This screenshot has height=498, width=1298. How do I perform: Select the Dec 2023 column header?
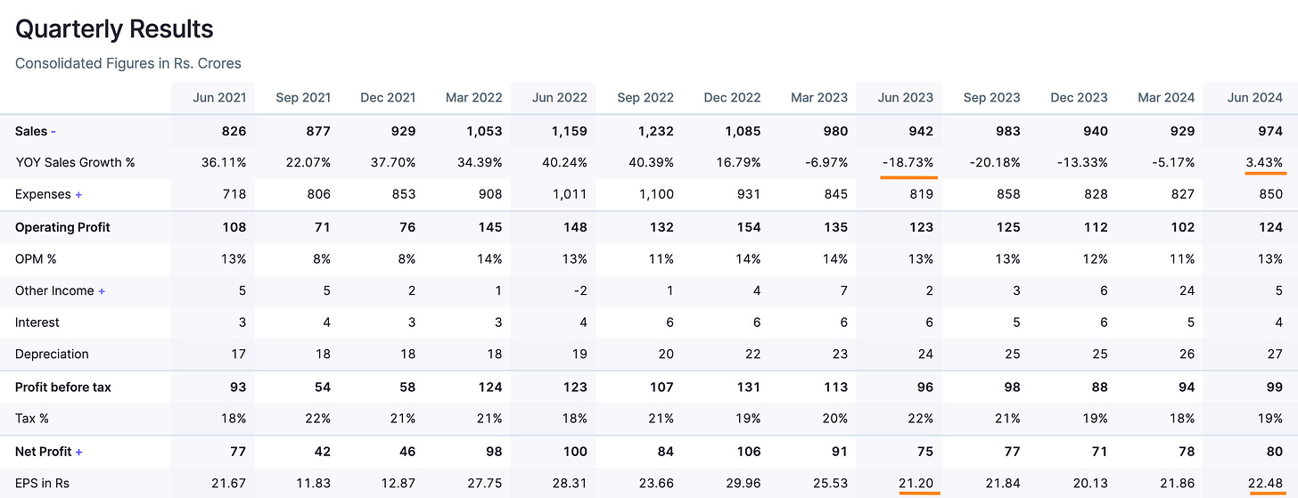pyautogui.click(x=1079, y=97)
